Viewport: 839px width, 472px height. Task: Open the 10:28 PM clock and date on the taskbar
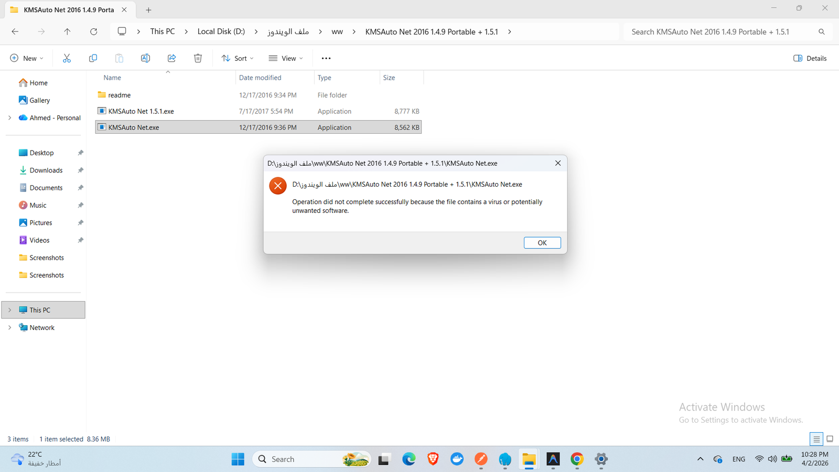[815, 459]
